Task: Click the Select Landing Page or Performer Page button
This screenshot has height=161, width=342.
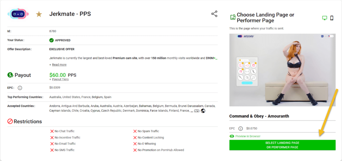Action: point(282,145)
